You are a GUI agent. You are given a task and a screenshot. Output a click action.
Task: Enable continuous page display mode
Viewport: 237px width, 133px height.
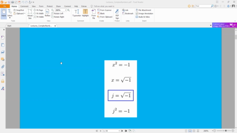tap(190, 131)
